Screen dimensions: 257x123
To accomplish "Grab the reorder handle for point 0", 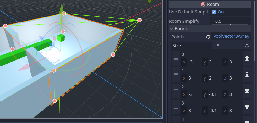I will (176, 58).
